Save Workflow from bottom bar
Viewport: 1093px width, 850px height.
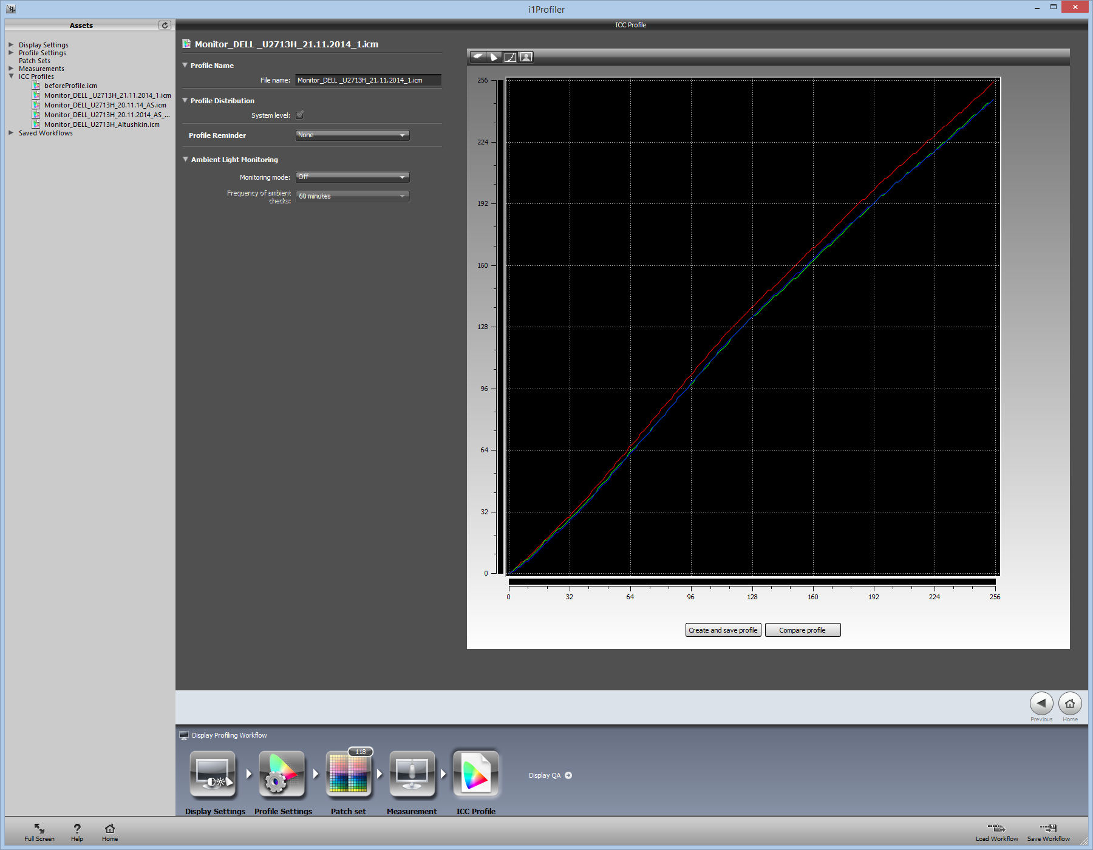tap(1049, 832)
